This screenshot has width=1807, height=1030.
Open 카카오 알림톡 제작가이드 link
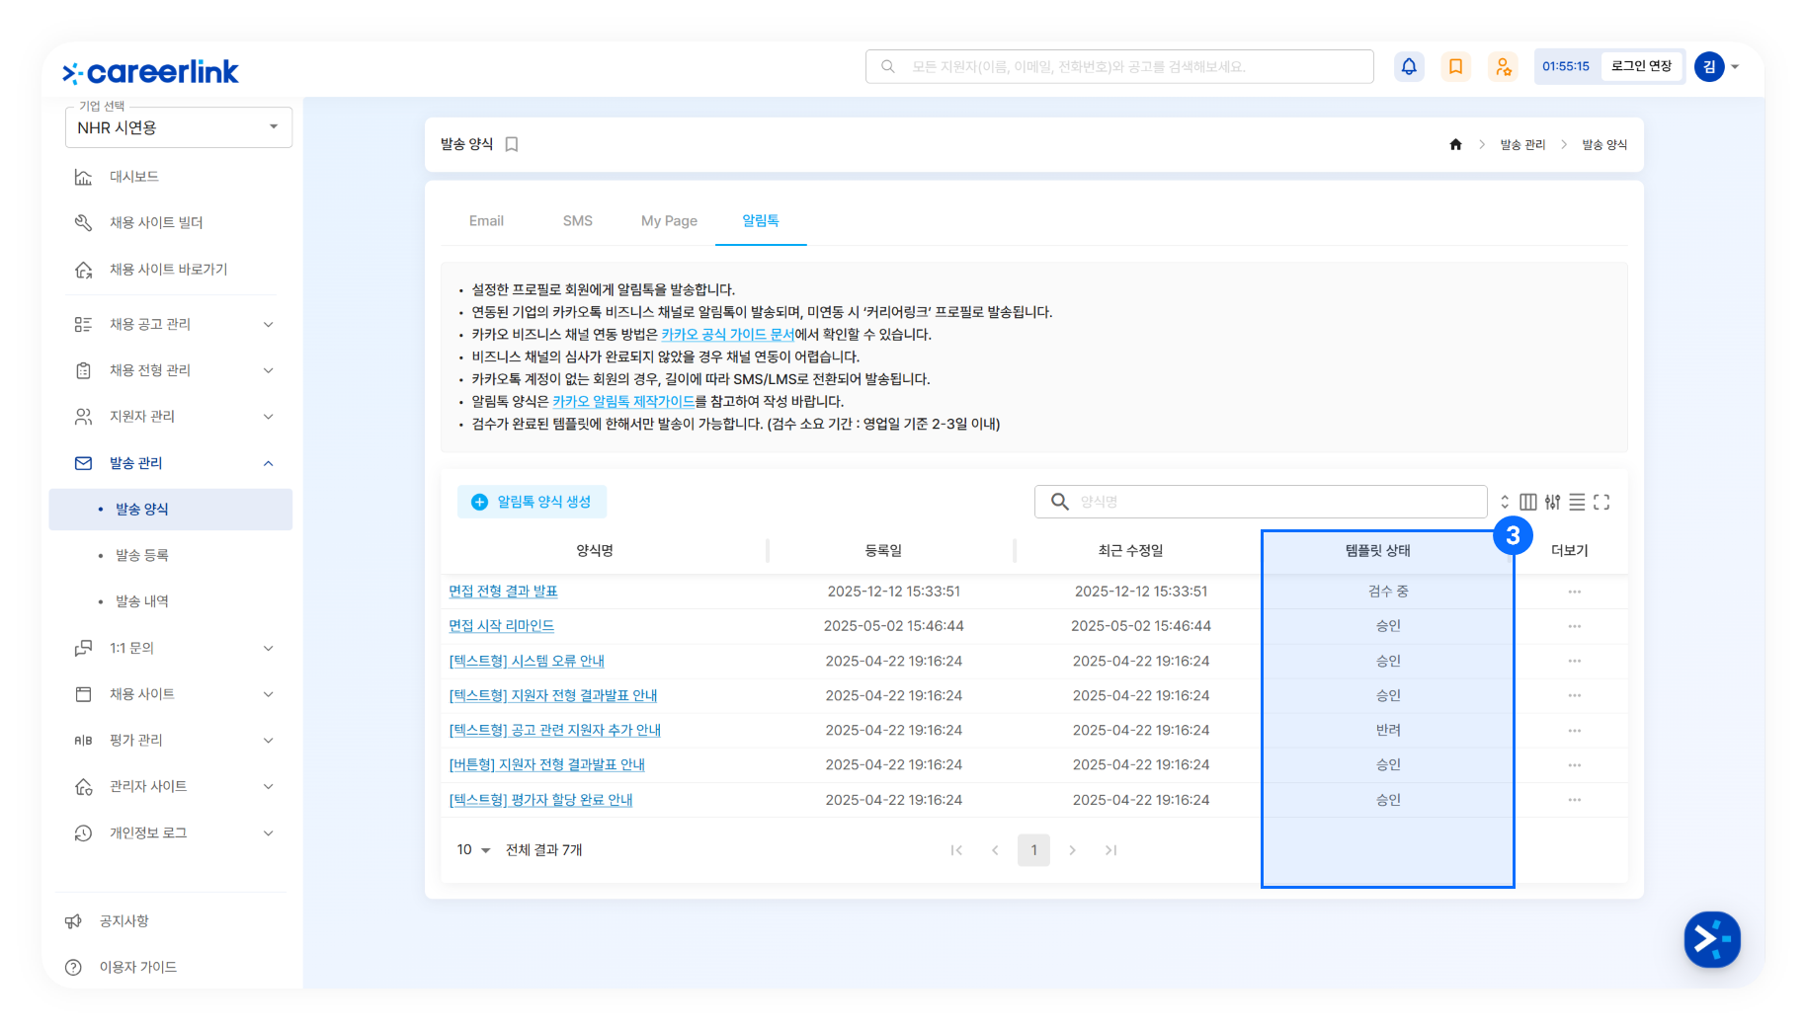coord(623,402)
